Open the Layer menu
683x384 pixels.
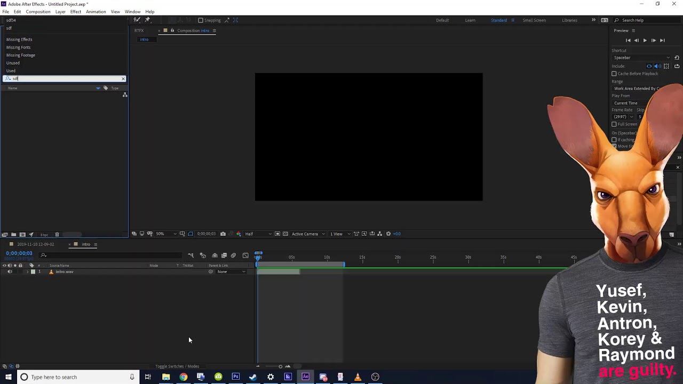[60, 12]
